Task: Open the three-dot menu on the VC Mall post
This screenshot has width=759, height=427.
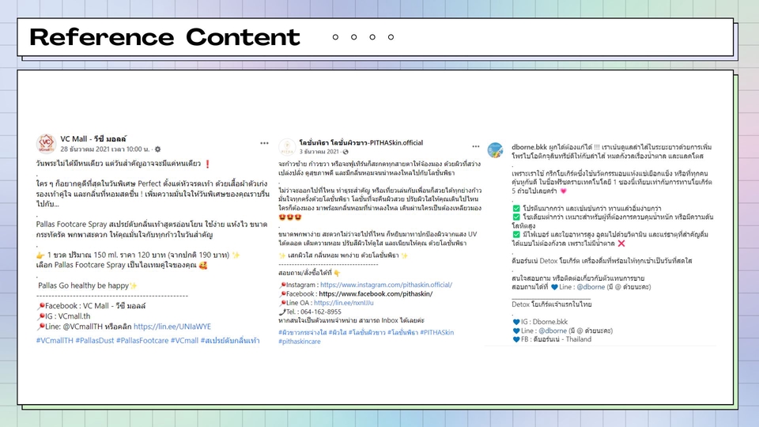Action: pyautogui.click(x=264, y=143)
